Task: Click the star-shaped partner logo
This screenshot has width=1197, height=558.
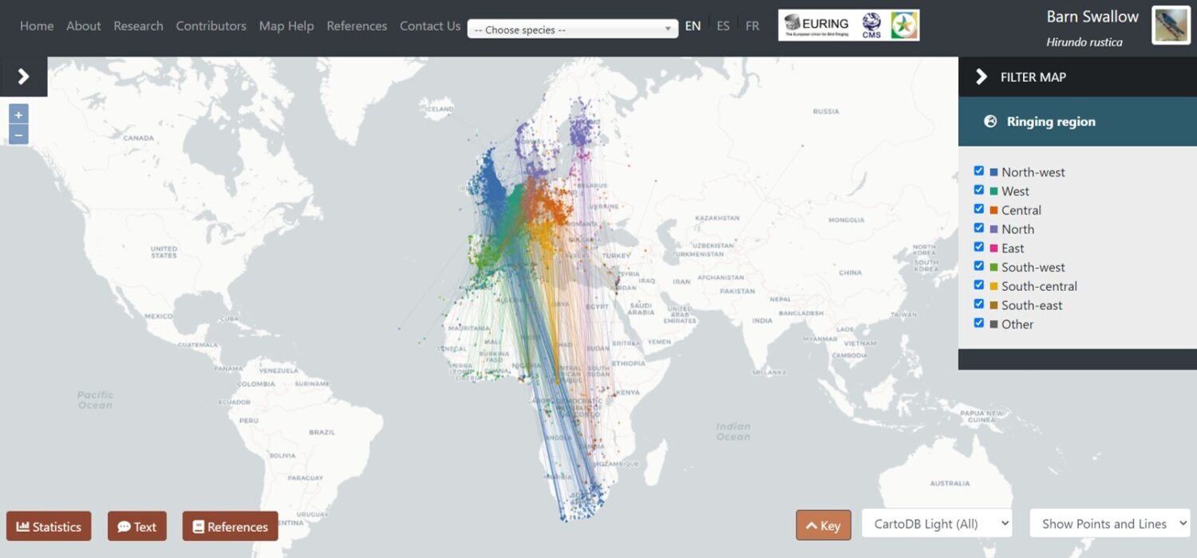Action: click(904, 26)
